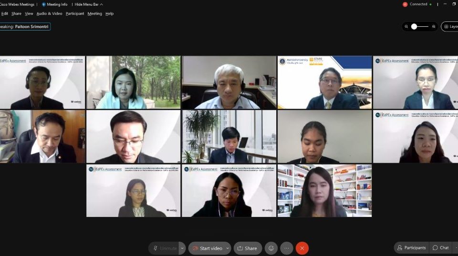Toggle the Unmute microphone button

[x=164, y=248]
